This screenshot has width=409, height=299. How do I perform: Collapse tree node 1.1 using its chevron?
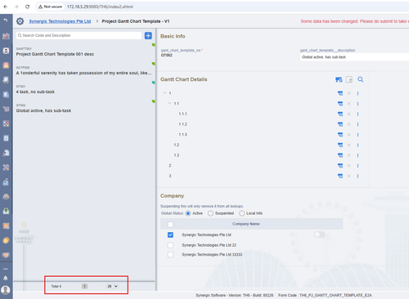point(169,103)
